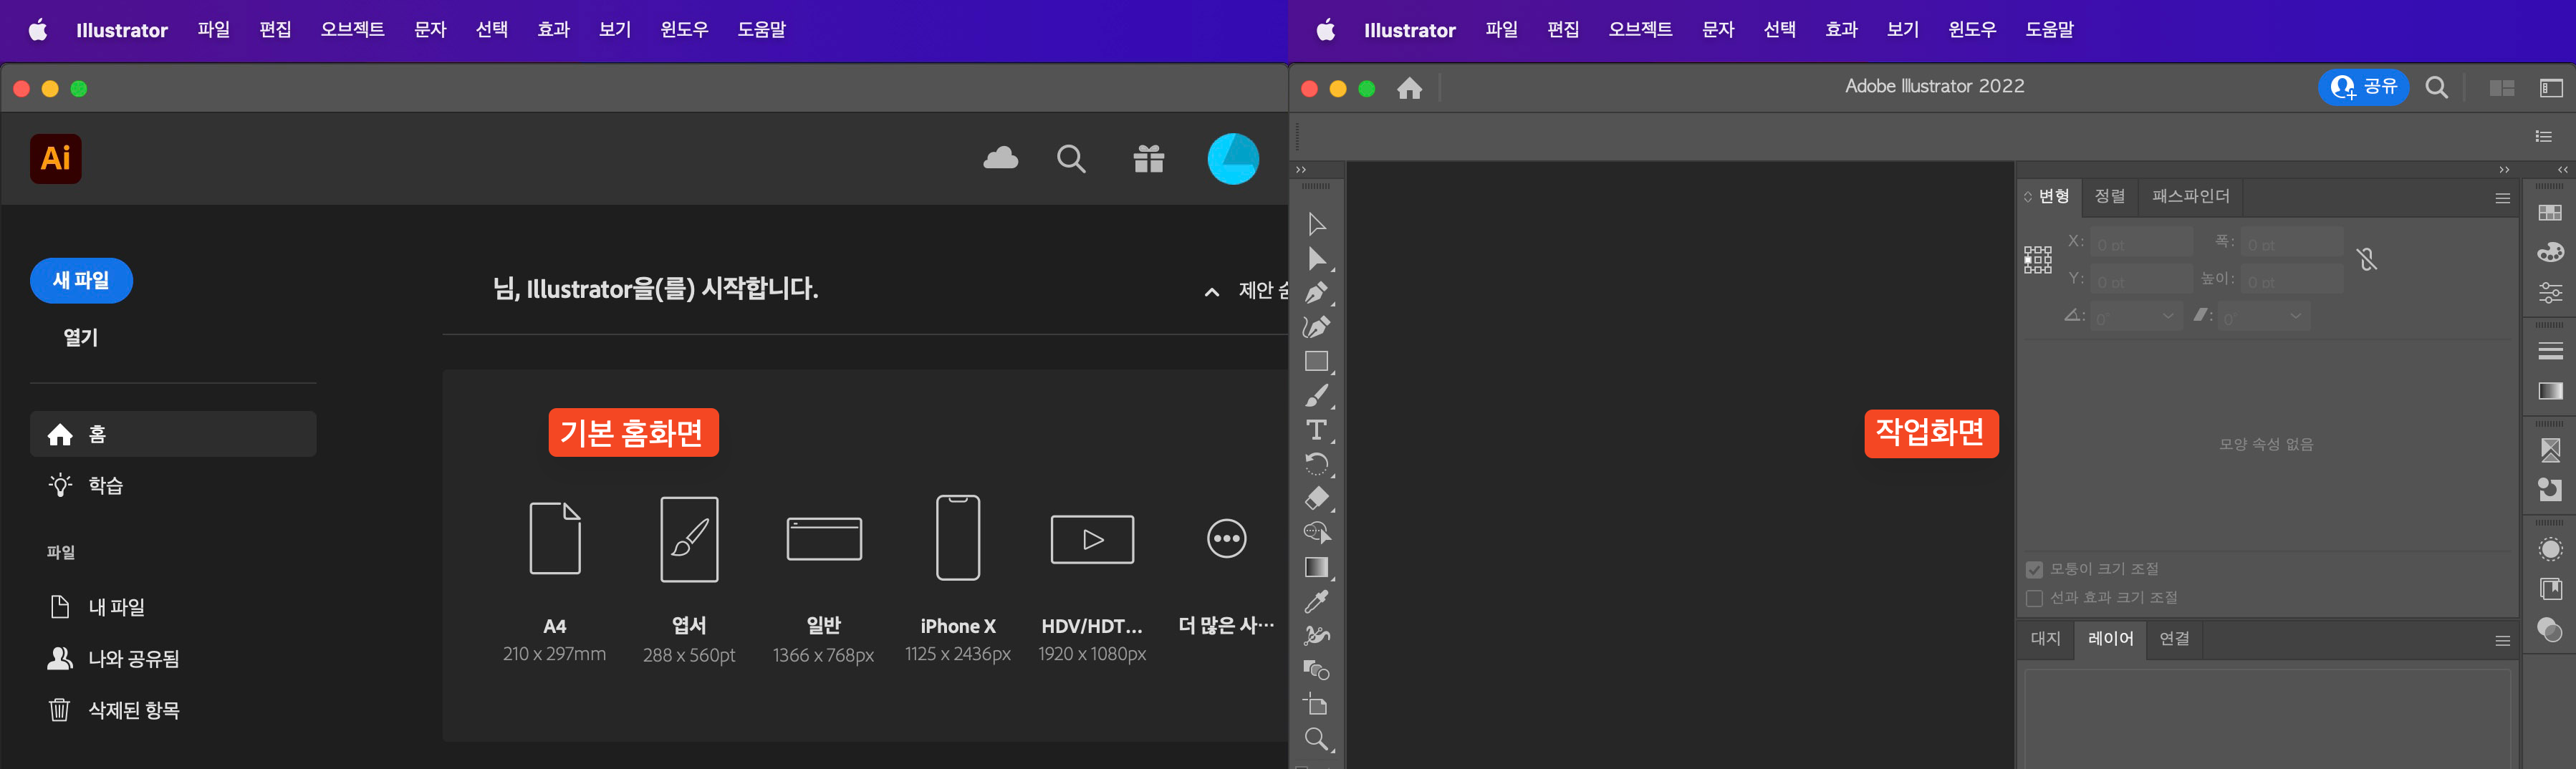The height and width of the screenshot is (769, 2576).
Task: Click the 새 파일 button
Action: [81, 280]
